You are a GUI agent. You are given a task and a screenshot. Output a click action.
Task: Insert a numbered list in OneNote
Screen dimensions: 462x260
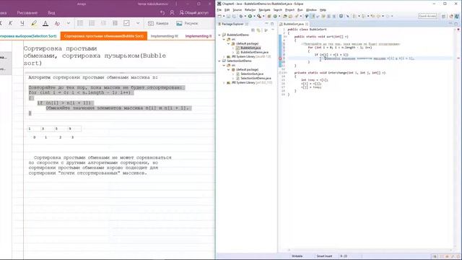point(92,23)
